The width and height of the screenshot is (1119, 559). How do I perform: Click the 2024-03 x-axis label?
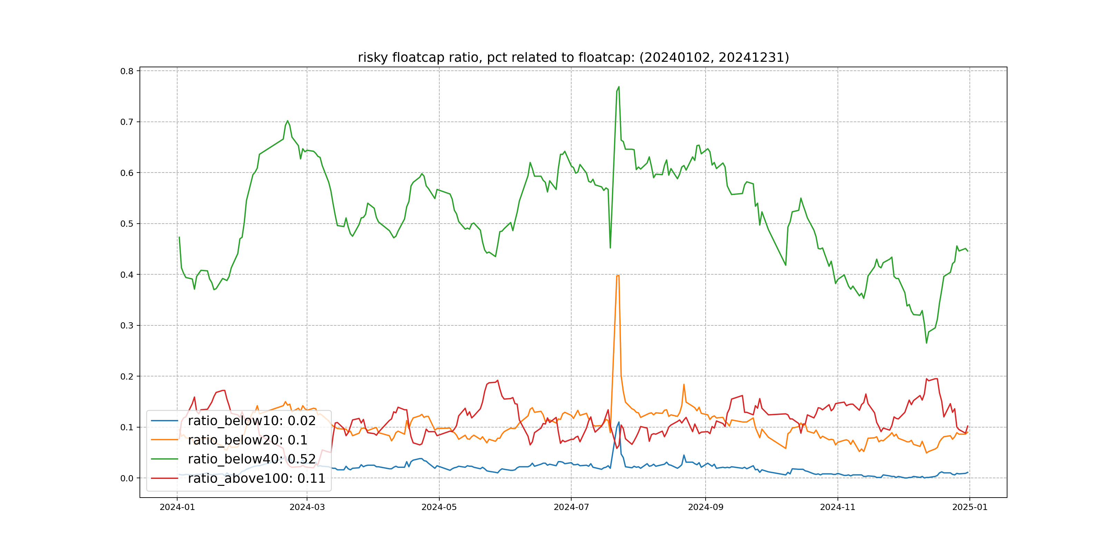pyautogui.click(x=307, y=507)
